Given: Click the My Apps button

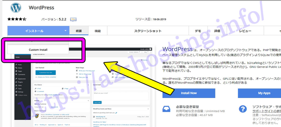Looking at the screenshot, I should pos(259,93).
